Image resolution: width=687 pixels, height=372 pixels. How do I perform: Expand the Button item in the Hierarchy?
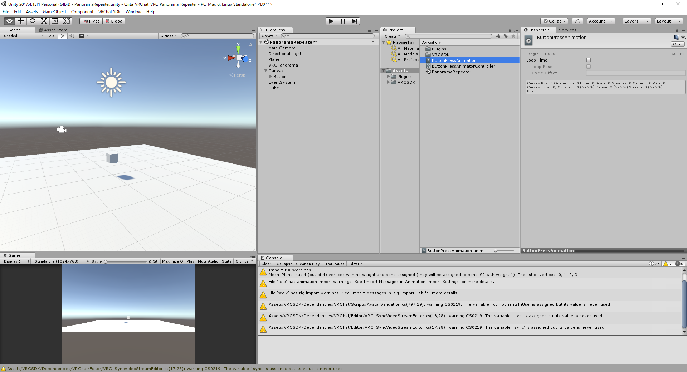pyautogui.click(x=271, y=77)
